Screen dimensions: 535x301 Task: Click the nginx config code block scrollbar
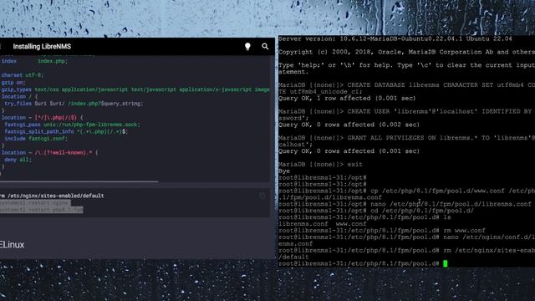[x=79, y=182]
